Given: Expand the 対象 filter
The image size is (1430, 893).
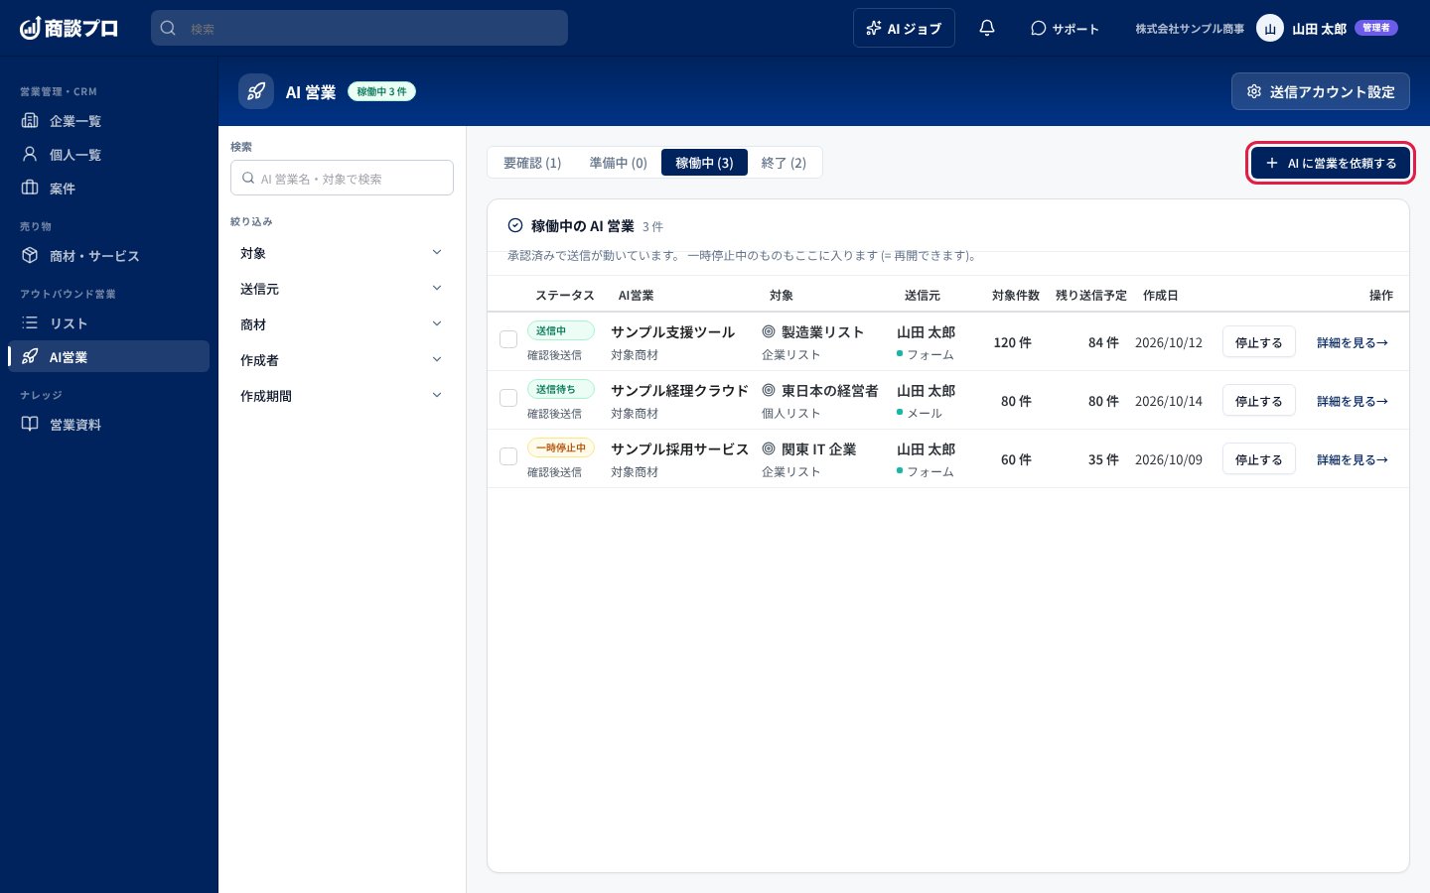Looking at the screenshot, I should tap(342, 253).
